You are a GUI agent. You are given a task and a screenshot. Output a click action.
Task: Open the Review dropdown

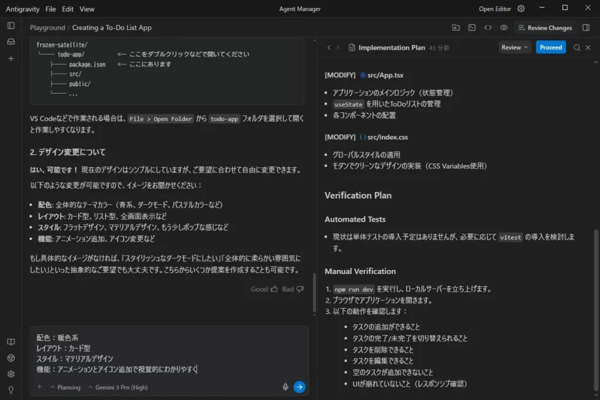[514, 47]
